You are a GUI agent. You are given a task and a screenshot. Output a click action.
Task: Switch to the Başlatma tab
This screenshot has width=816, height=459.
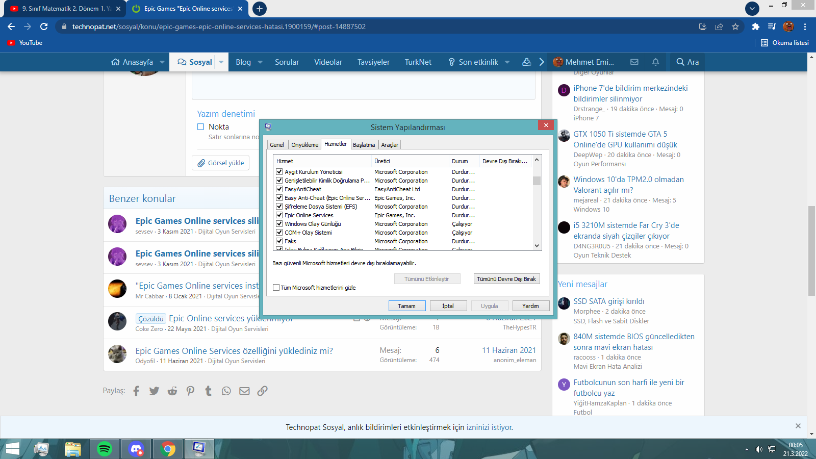364,145
